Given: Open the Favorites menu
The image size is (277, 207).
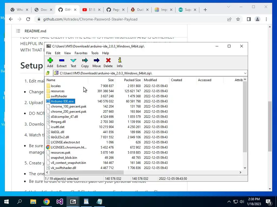Looking at the screenshot, I should [81, 53].
